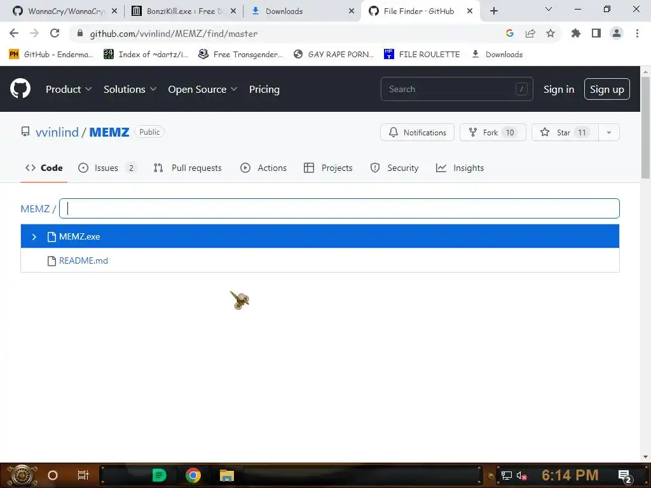Close the Downloads tab
Viewport: 651px width, 488px height.
click(x=352, y=11)
